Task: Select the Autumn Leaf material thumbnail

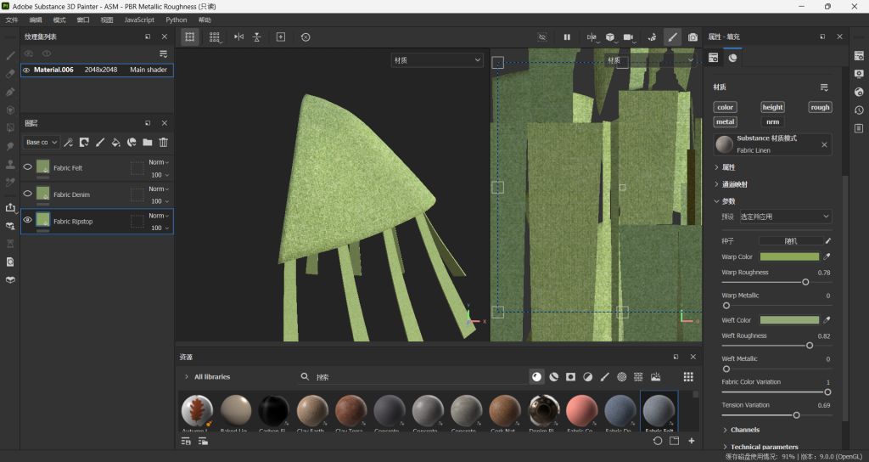Action: pyautogui.click(x=197, y=412)
